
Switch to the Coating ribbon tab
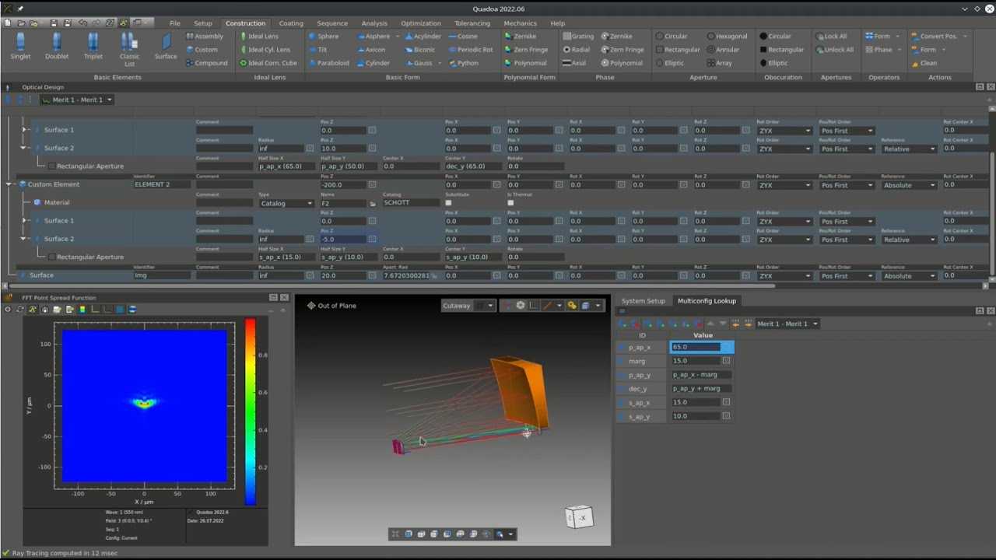click(x=291, y=23)
